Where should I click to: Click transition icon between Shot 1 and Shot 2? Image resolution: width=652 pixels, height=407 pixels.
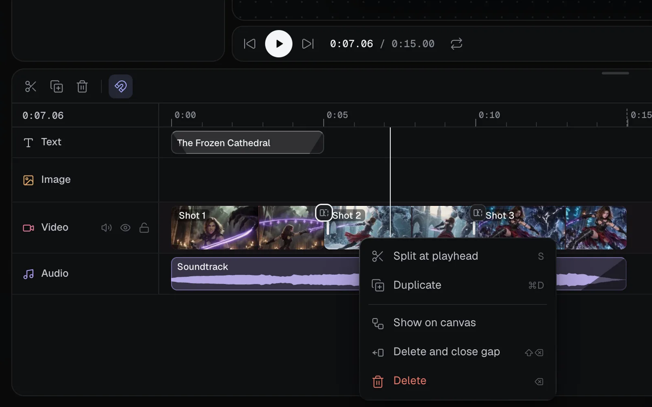324,212
